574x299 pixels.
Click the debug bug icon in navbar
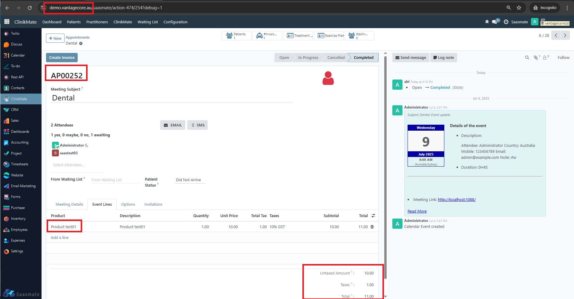tap(487, 22)
